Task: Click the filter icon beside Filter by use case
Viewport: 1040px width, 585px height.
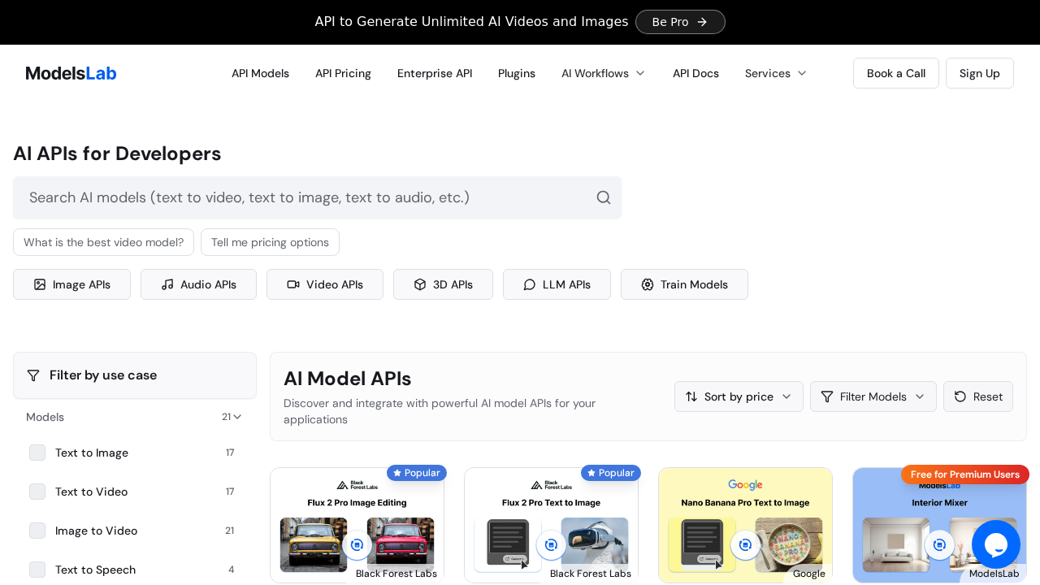Action: (33, 375)
